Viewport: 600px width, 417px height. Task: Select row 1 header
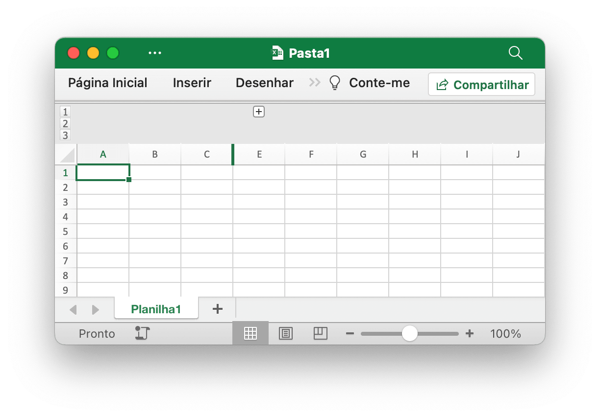click(x=66, y=173)
